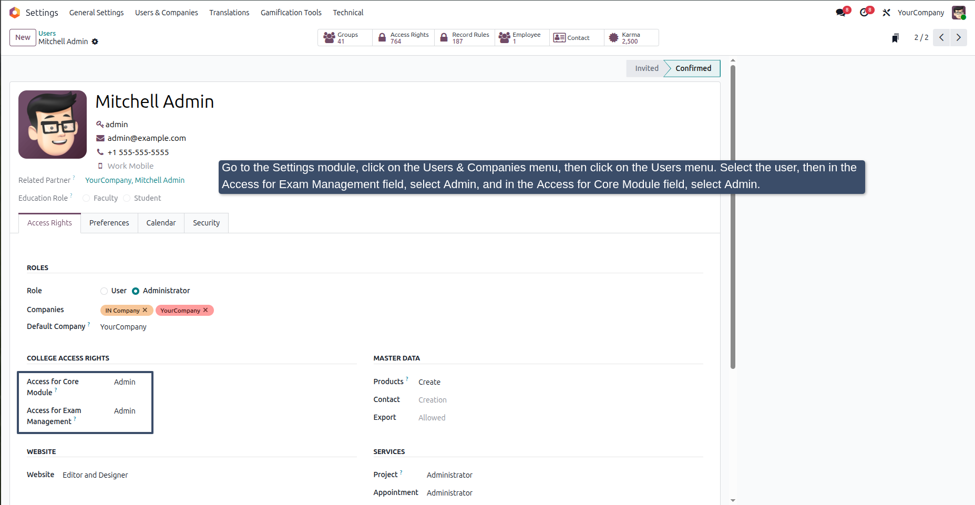
Task: Open Contact stat button
Action: pyautogui.click(x=577, y=38)
